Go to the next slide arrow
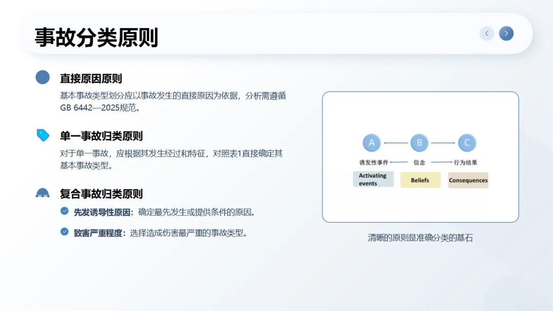Screen dimensions: 553x311 click(506, 33)
